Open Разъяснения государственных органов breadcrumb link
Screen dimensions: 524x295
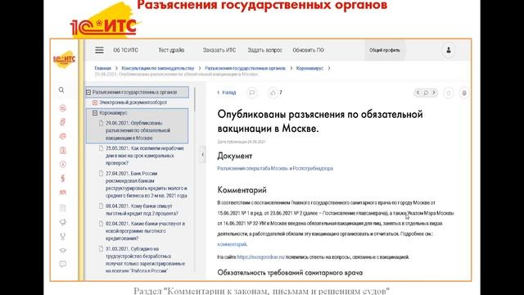pyautogui.click(x=246, y=68)
